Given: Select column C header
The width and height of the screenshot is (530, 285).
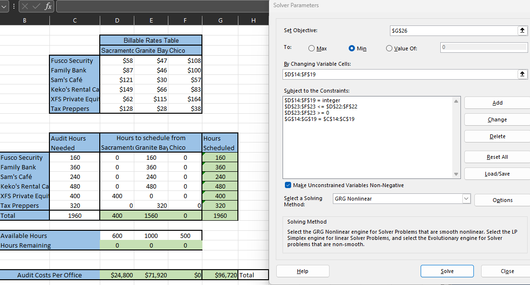Looking at the screenshot, I should click(x=75, y=20).
